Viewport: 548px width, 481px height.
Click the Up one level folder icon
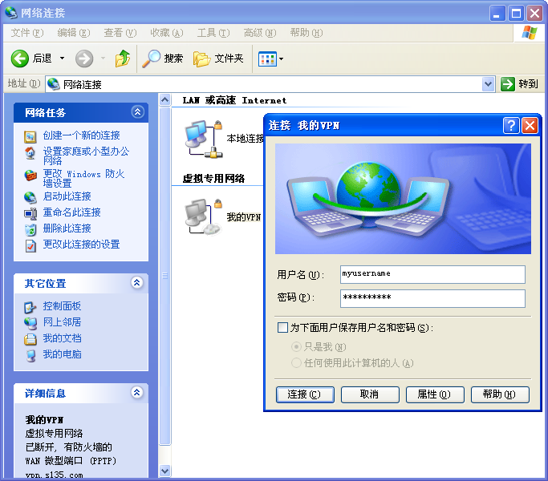[x=123, y=59]
